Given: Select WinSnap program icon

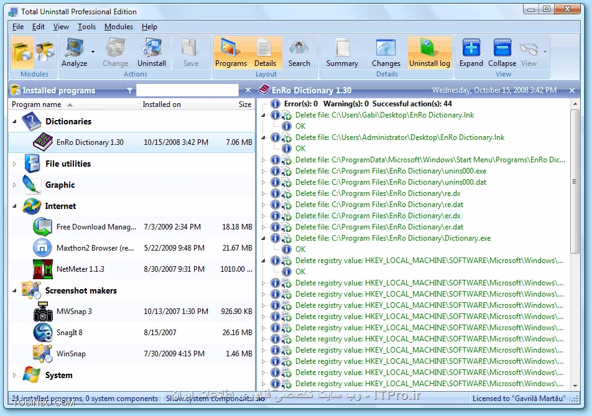Looking at the screenshot, I should point(43,354).
